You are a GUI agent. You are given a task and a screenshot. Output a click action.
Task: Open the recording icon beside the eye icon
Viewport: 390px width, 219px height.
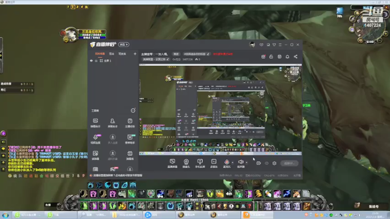pos(259,163)
